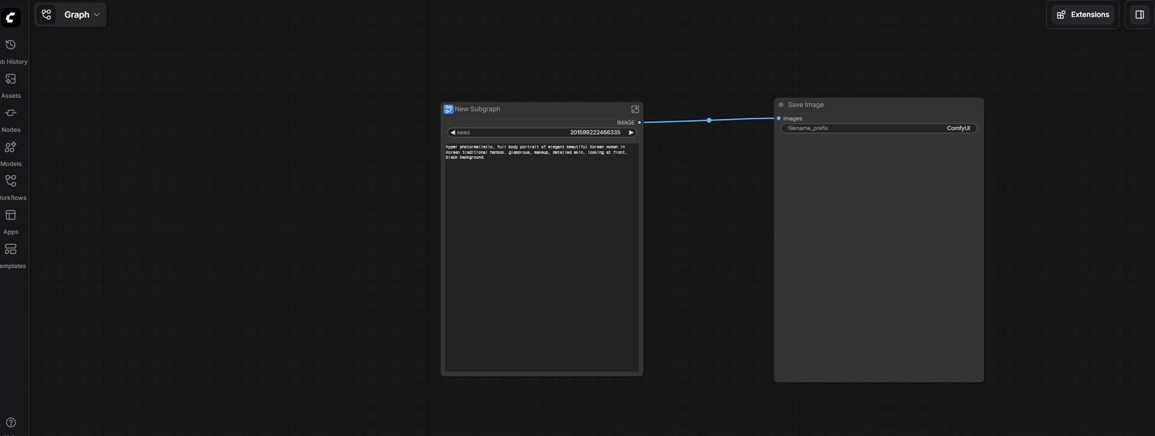Click the images input connector on Save Image
The image size is (1155, 436).
coord(779,118)
